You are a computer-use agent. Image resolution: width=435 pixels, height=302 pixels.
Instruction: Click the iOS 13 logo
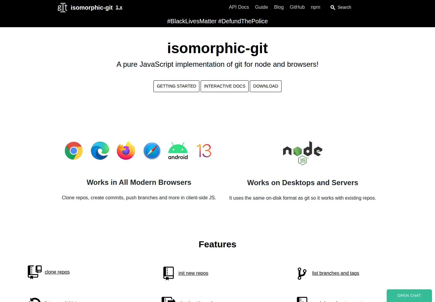point(204,151)
